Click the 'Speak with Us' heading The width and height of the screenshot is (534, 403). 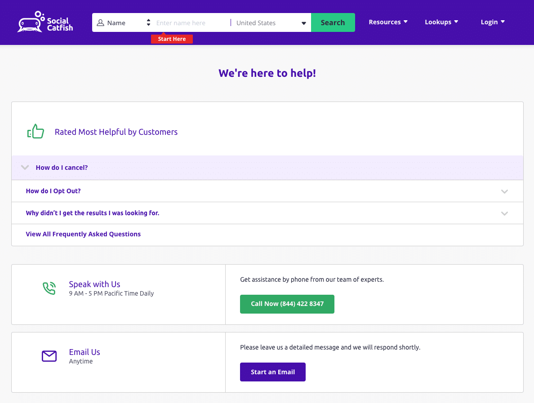[94, 284]
